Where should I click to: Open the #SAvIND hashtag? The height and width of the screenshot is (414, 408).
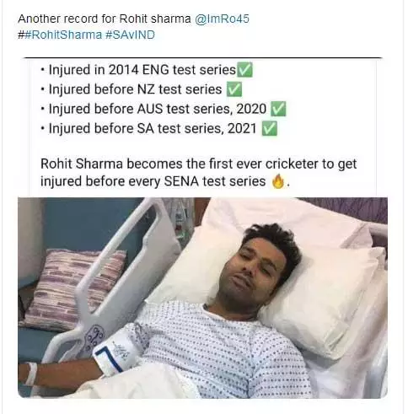(x=131, y=35)
